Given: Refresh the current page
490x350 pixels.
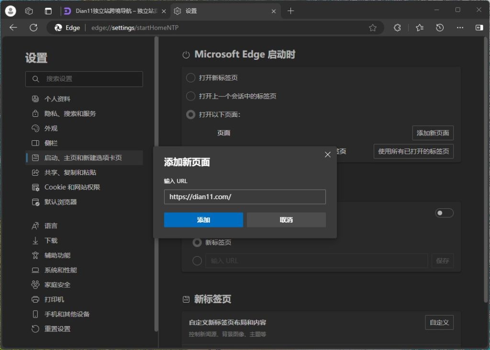Looking at the screenshot, I should pyautogui.click(x=33, y=27).
